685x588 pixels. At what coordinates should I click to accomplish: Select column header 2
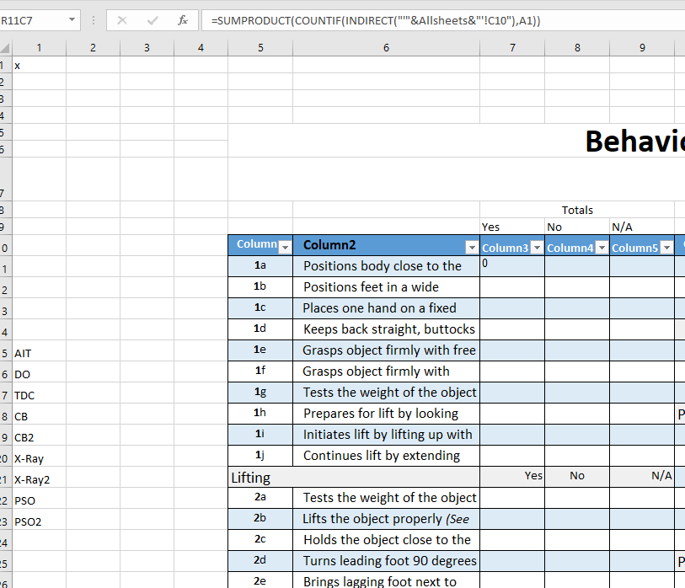(x=93, y=48)
